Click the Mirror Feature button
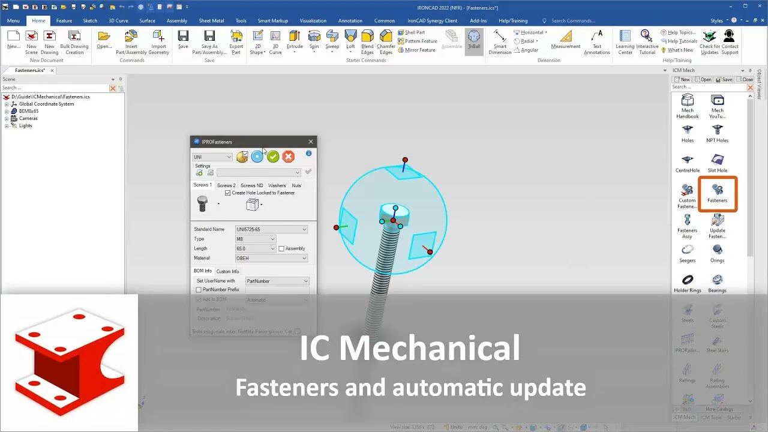 point(416,50)
